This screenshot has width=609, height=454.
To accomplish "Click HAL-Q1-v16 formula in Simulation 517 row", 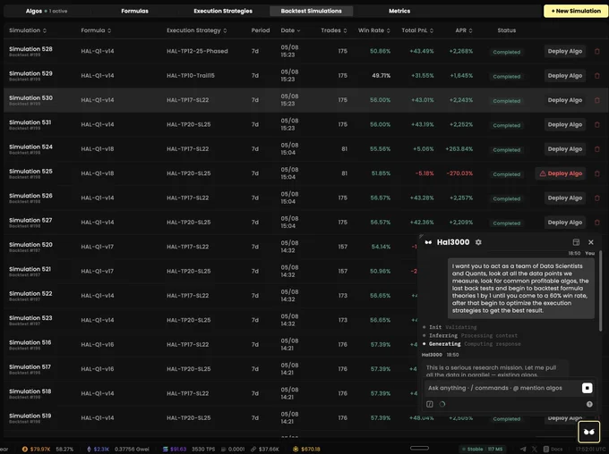I will point(98,369).
